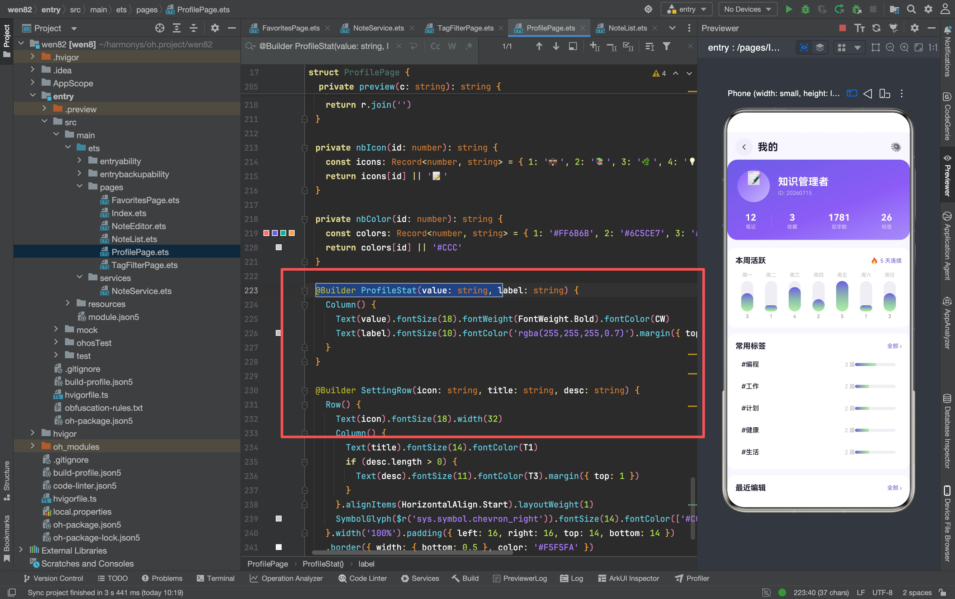The image size is (955, 599).
Task: Collapse the pages folder
Action: coord(79,187)
